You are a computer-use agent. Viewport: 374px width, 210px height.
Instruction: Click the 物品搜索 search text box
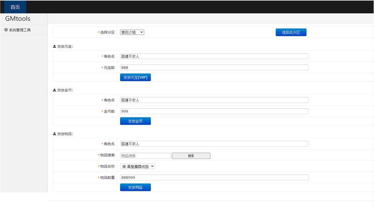pos(145,156)
